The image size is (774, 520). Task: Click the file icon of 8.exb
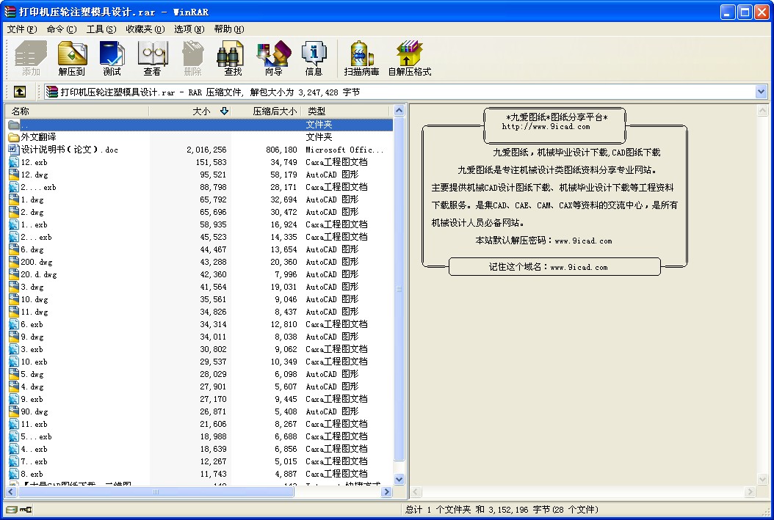pos(14,474)
